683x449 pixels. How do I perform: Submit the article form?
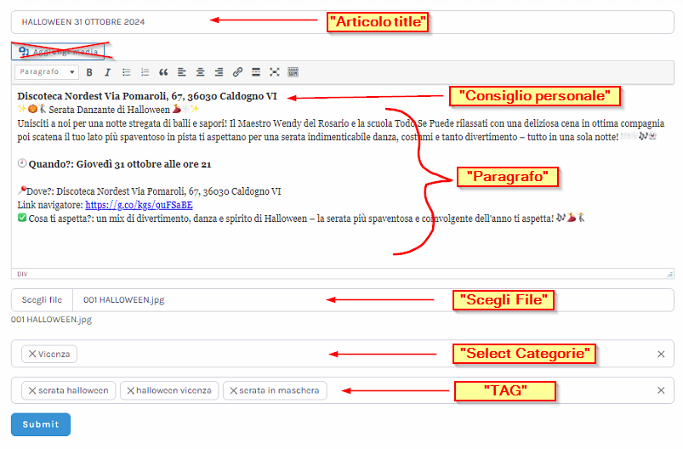click(41, 424)
